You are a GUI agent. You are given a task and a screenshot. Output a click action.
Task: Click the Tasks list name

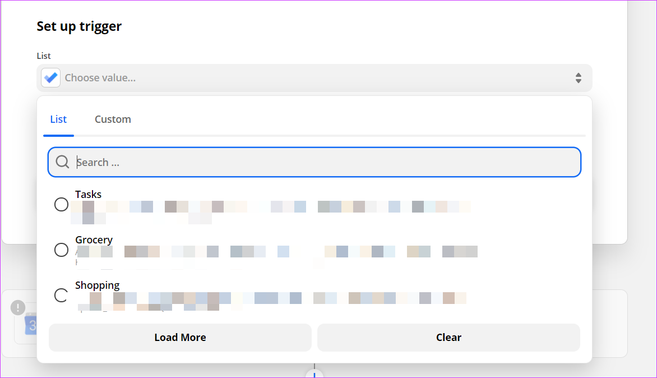tap(89, 195)
